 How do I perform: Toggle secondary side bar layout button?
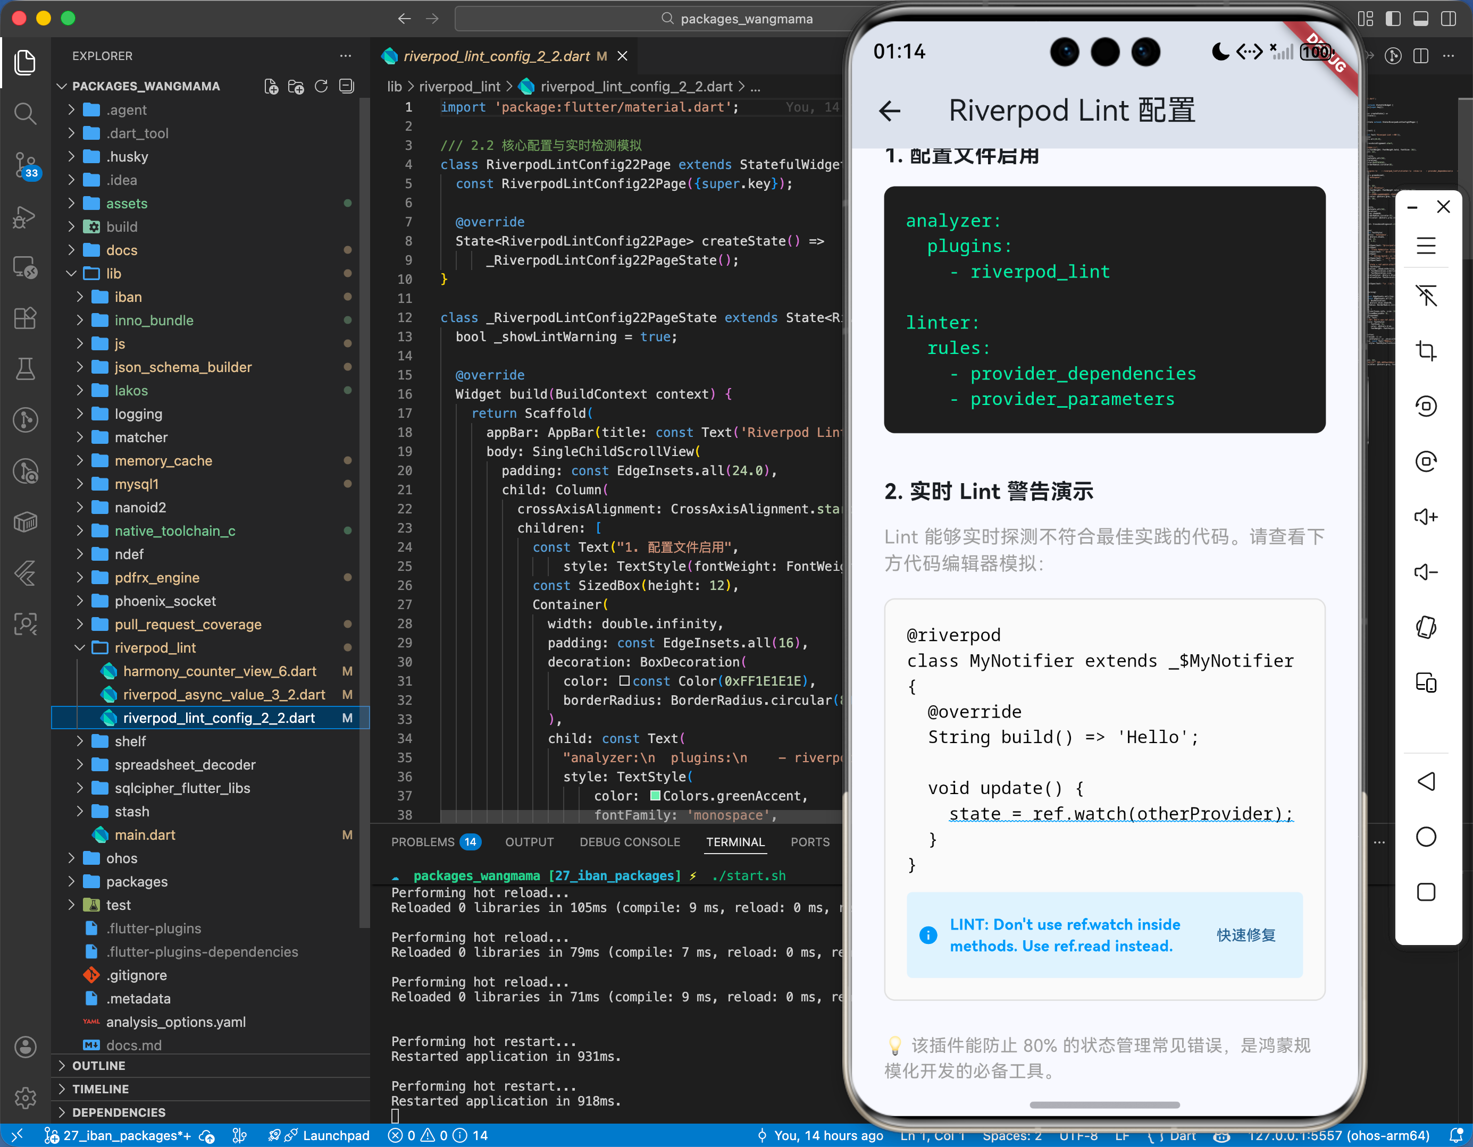1448,19
